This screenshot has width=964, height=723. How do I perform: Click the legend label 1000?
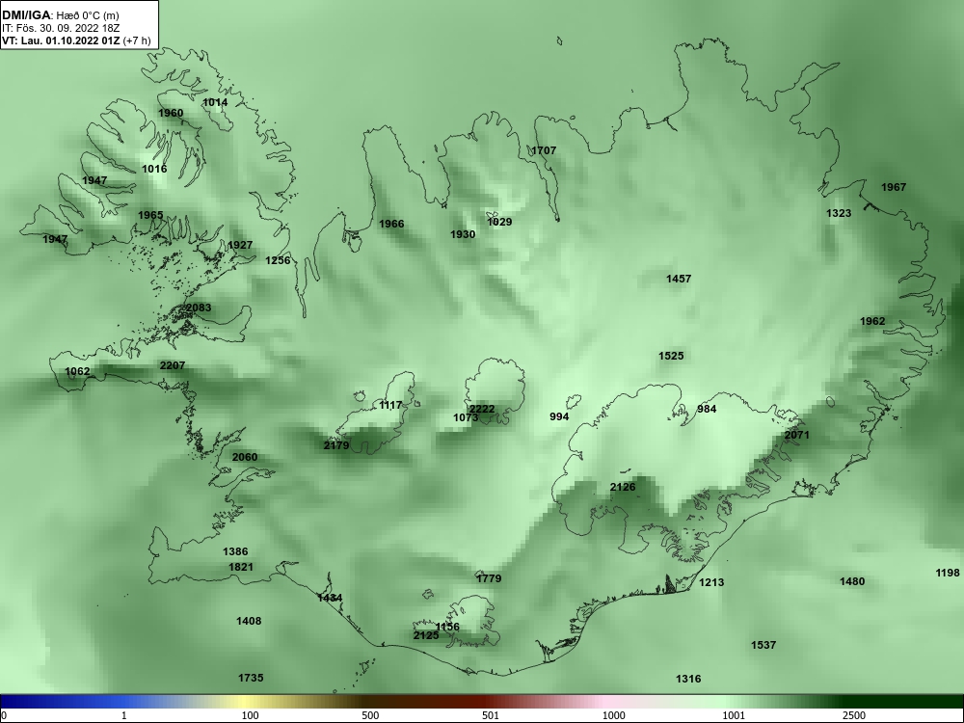click(613, 715)
